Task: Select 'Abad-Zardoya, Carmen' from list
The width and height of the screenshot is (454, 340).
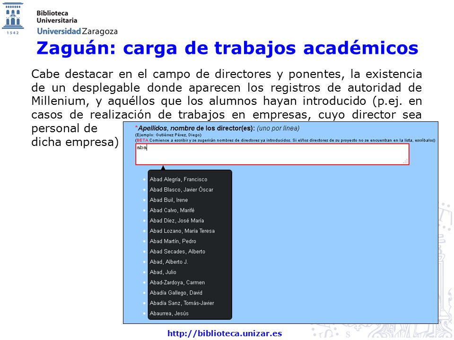Action: click(x=177, y=282)
